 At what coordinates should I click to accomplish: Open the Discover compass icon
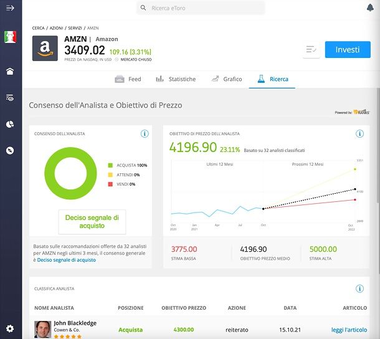click(x=10, y=151)
